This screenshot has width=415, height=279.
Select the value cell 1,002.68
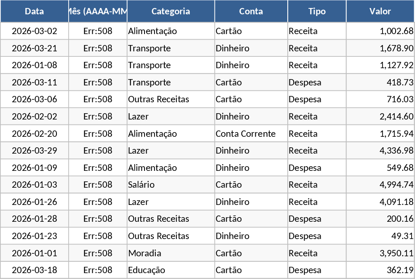396,31
